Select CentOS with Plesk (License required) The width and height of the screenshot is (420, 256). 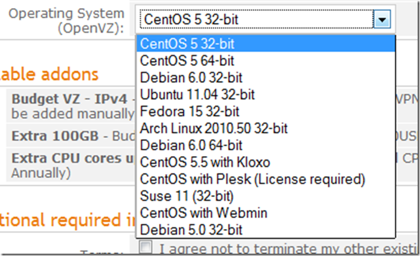pos(265,179)
